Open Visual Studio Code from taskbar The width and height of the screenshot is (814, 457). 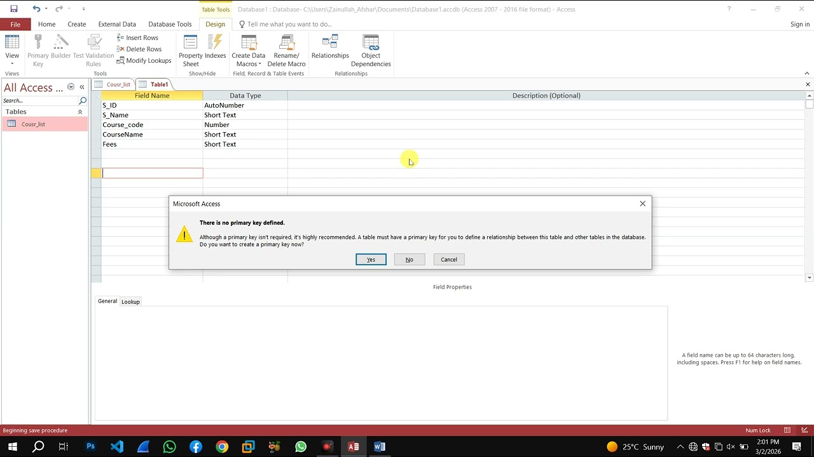pyautogui.click(x=117, y=447)
